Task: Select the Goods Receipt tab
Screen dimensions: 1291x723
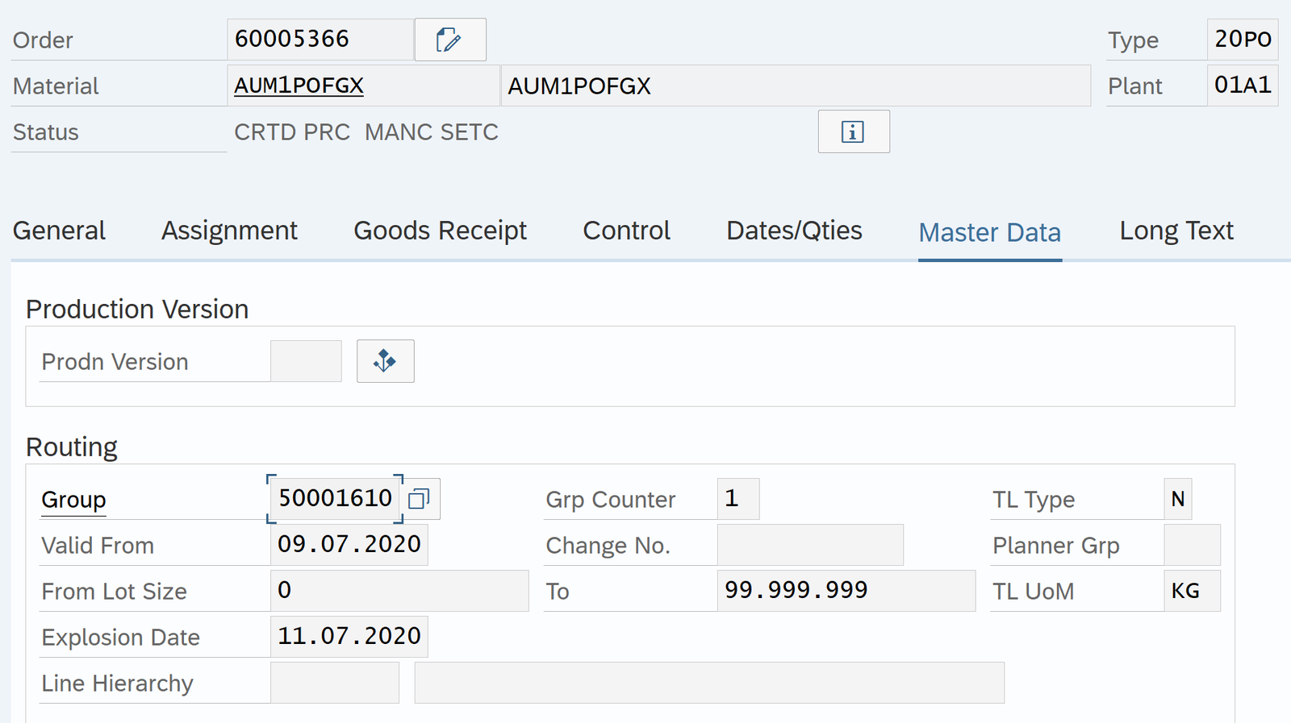Action: point(440,231)
